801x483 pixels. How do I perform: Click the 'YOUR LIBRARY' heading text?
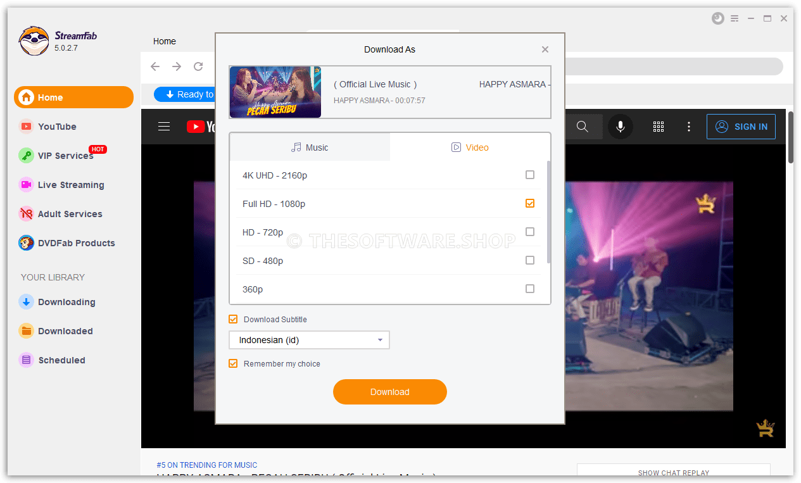point(53,277)
